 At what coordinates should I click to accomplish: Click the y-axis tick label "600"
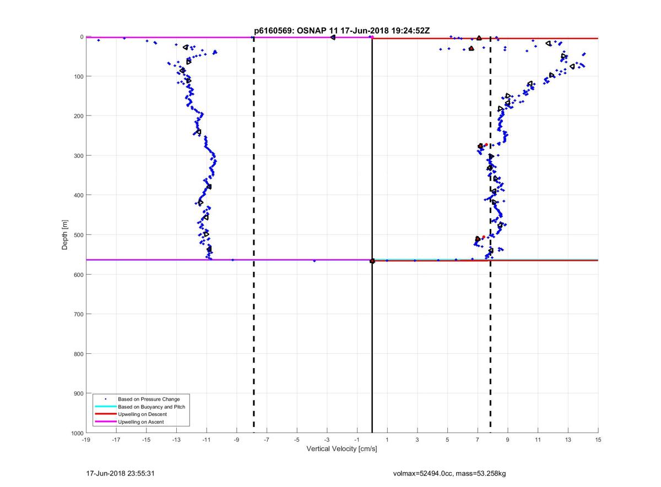[78, 275]
